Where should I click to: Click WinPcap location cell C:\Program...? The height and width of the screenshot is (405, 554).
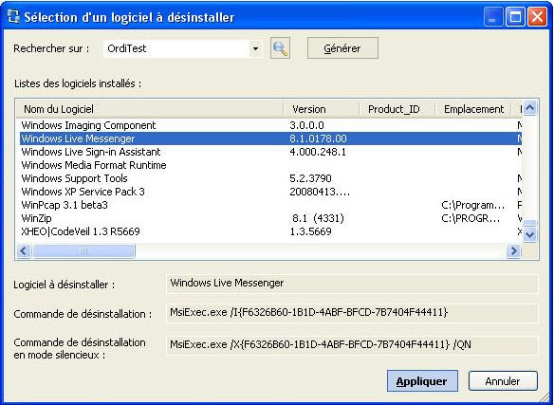point(472,205)
